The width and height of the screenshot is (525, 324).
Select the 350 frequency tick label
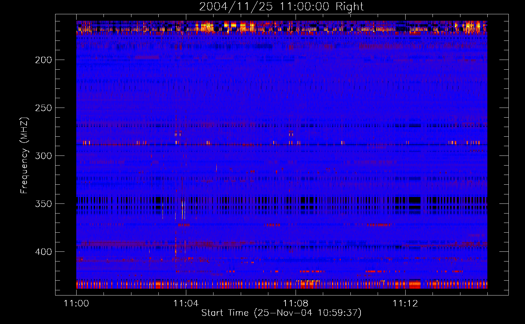(43, 204)
